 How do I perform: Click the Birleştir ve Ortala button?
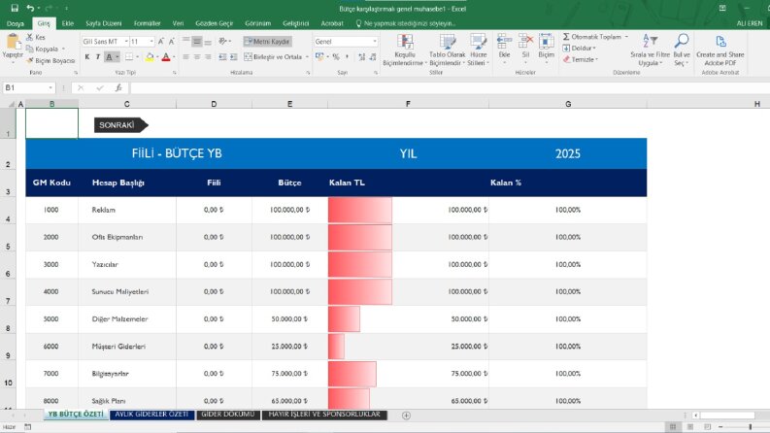[273, 57]
